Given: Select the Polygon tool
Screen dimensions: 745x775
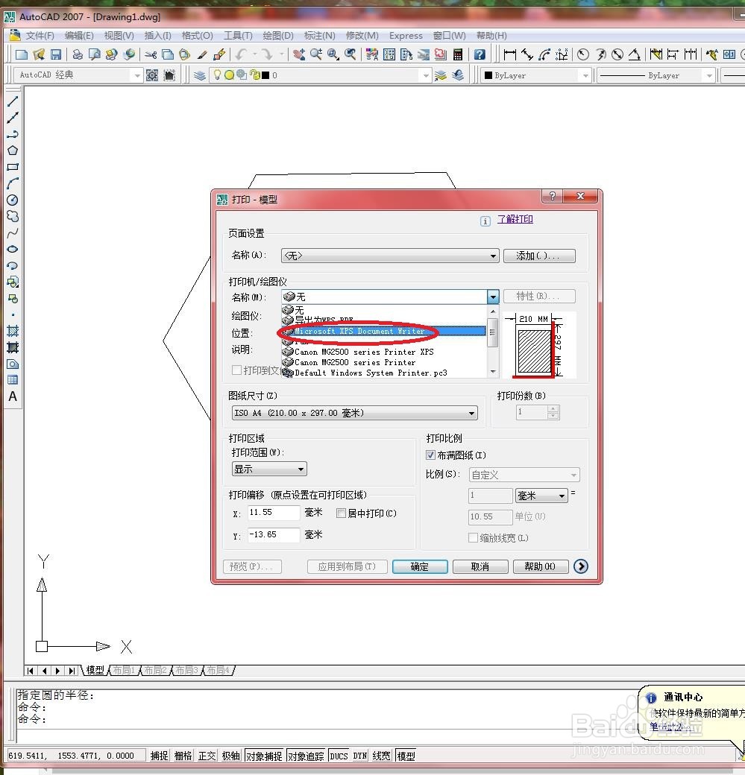Looking at the screenshot, I should coord(13,151).
